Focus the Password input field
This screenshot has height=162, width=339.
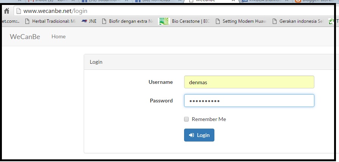pyautogui.click(x=249, y=101)
